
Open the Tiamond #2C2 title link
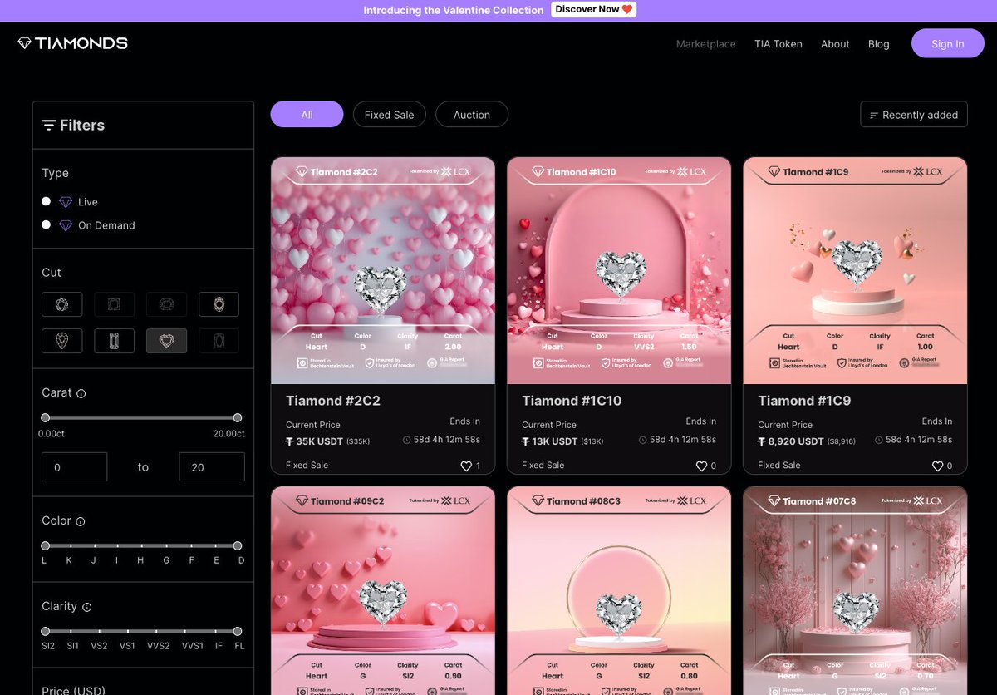pos(333,401)
